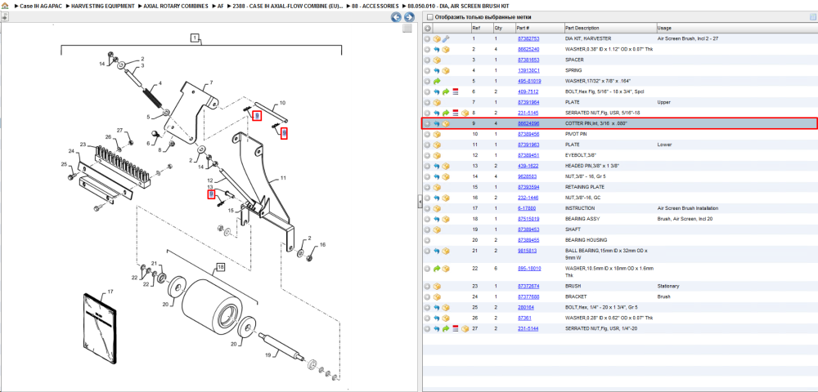Open the Case IH AG APAC breadcrumb
This screenshot has height=392, width=818.
(39, 6)
